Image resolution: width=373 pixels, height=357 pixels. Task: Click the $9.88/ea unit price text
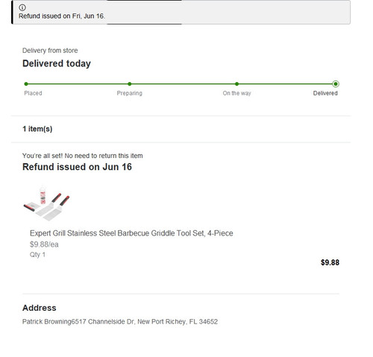pos(44,244)
